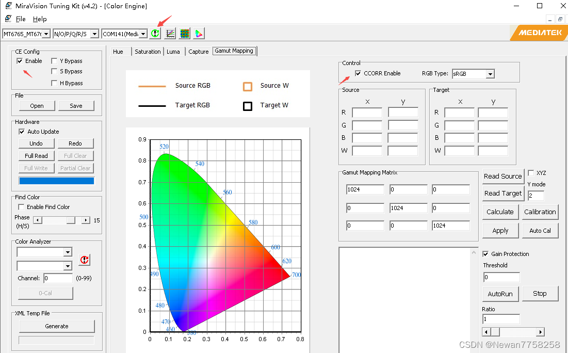
Task: Click the Threshold input field
Action: [x=502, y=277]
